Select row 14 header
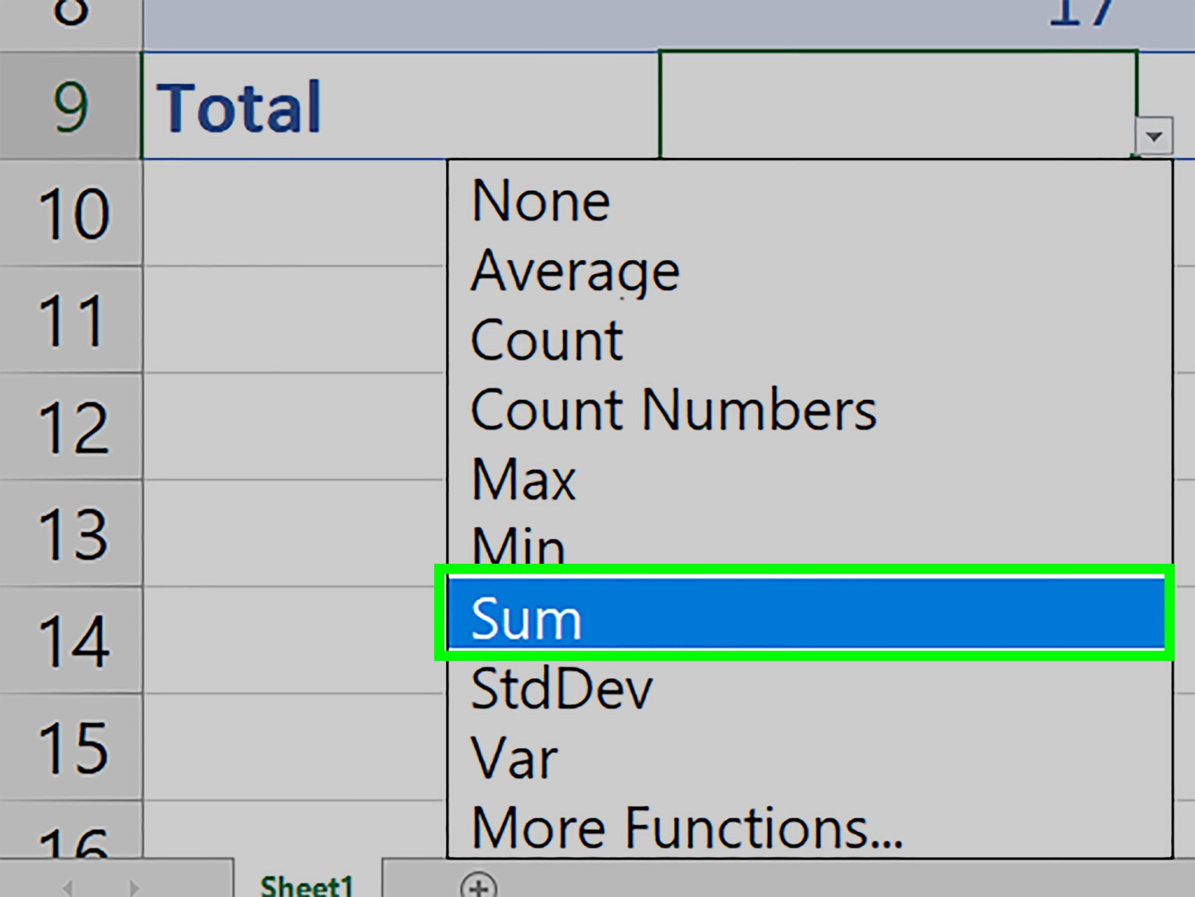 (71, 640)
